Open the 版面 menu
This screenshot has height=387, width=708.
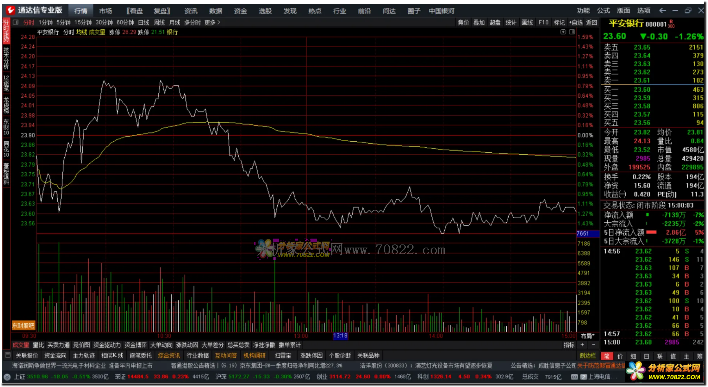[623, 11]
